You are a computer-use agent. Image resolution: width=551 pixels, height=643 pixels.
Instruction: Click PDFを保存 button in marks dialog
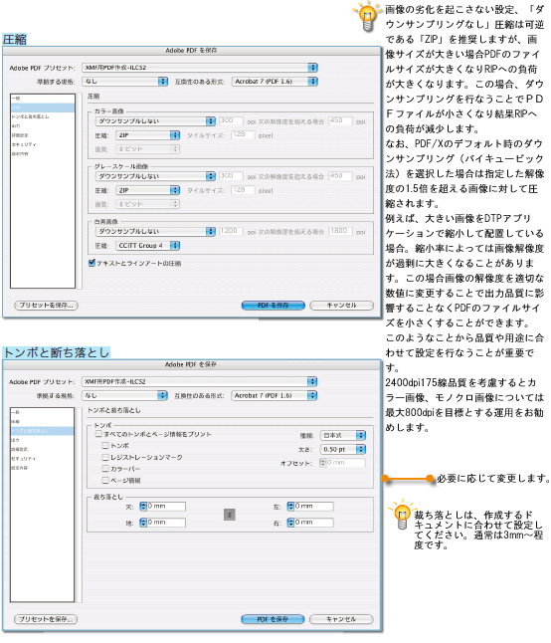(273, 619)
